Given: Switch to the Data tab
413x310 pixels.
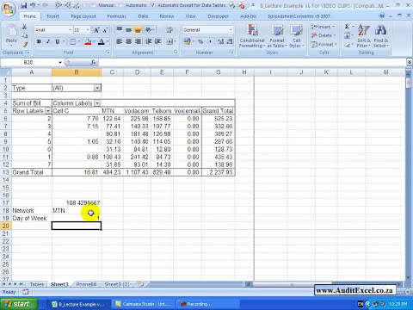Looking at the screenshot, I should (143, 16).
